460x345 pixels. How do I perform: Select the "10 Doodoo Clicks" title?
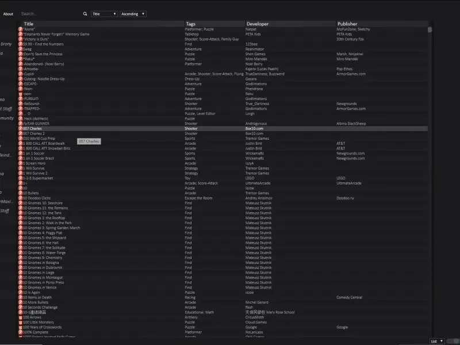point(37,198)
